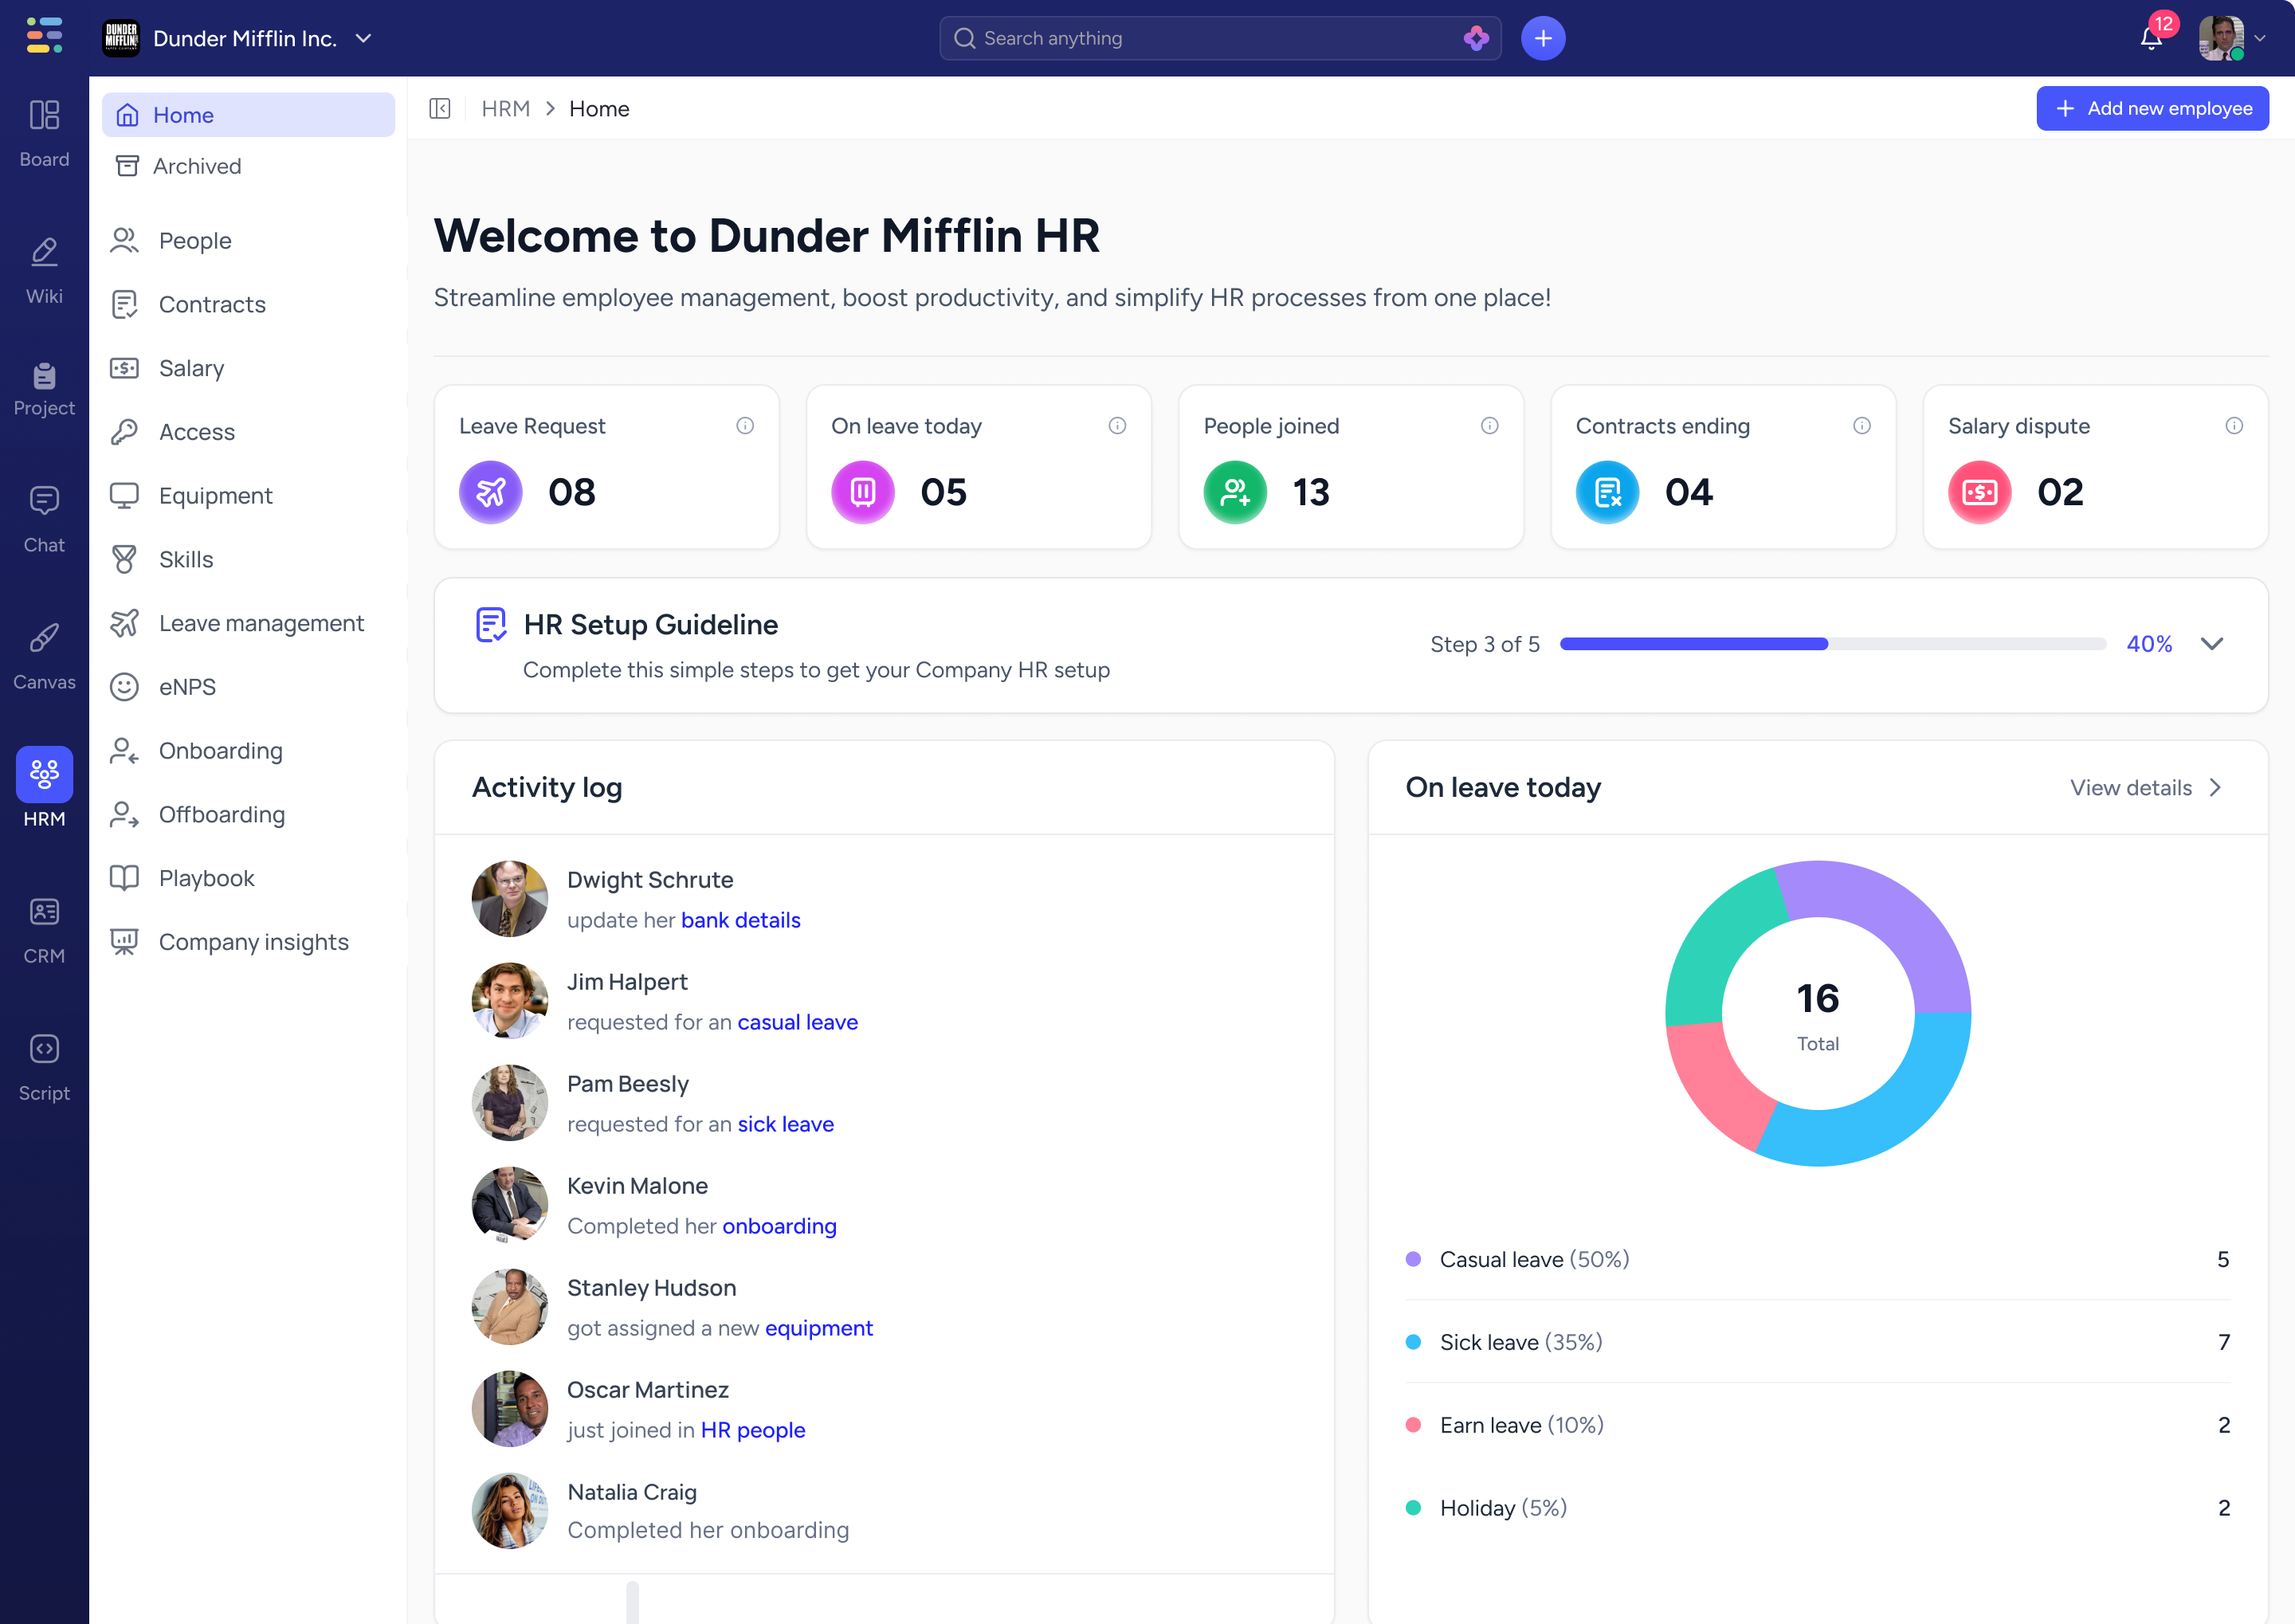This screenshot has height=1624, width=2295.
Task: Click the blue plus quick-add button
Action: [x=1542, y=38]
